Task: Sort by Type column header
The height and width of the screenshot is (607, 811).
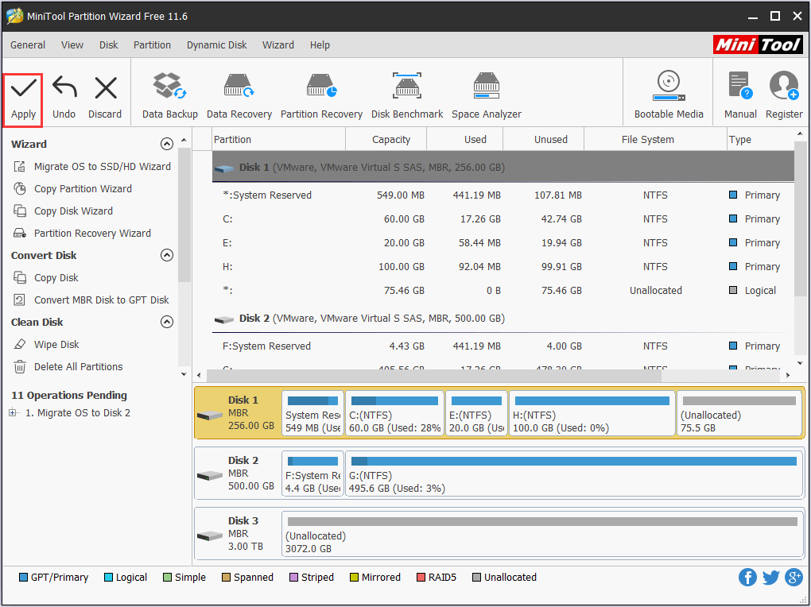Action: click(760, 140)
